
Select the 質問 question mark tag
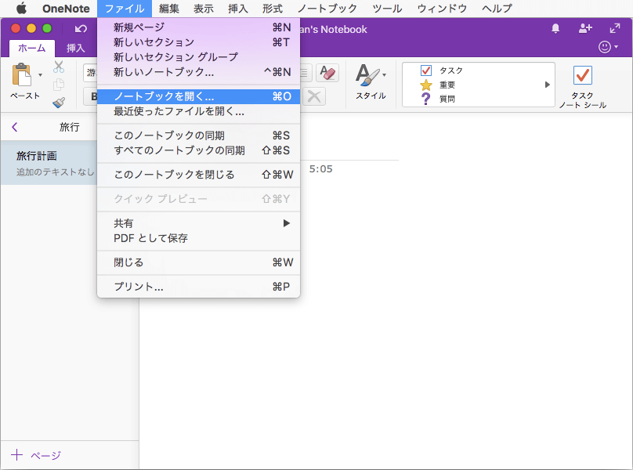pos(438,99)
